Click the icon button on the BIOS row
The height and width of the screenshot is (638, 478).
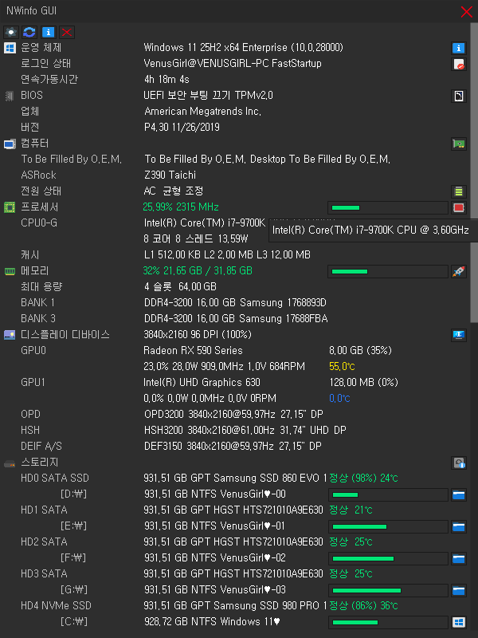pyautogui.click(x=459, y=96)
